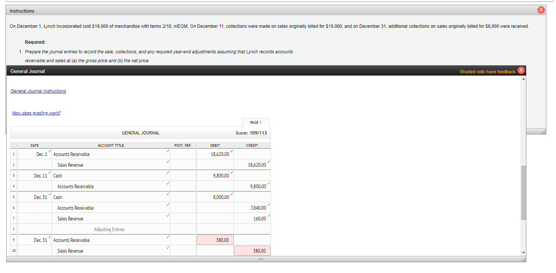Open the 'How does grading work?' link
The image size is (556, 273).
pyautogui.click(x=36, y=113)
